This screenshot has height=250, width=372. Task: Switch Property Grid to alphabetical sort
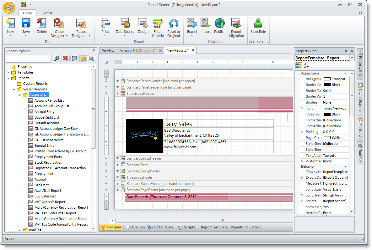(x=306, y=66)
